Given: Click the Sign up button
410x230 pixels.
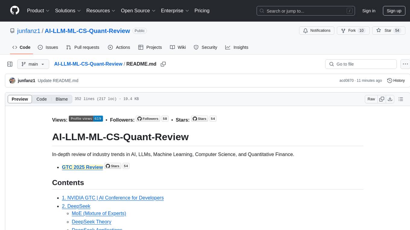Looking at the screenshot, I should click(x=394, y=11).
